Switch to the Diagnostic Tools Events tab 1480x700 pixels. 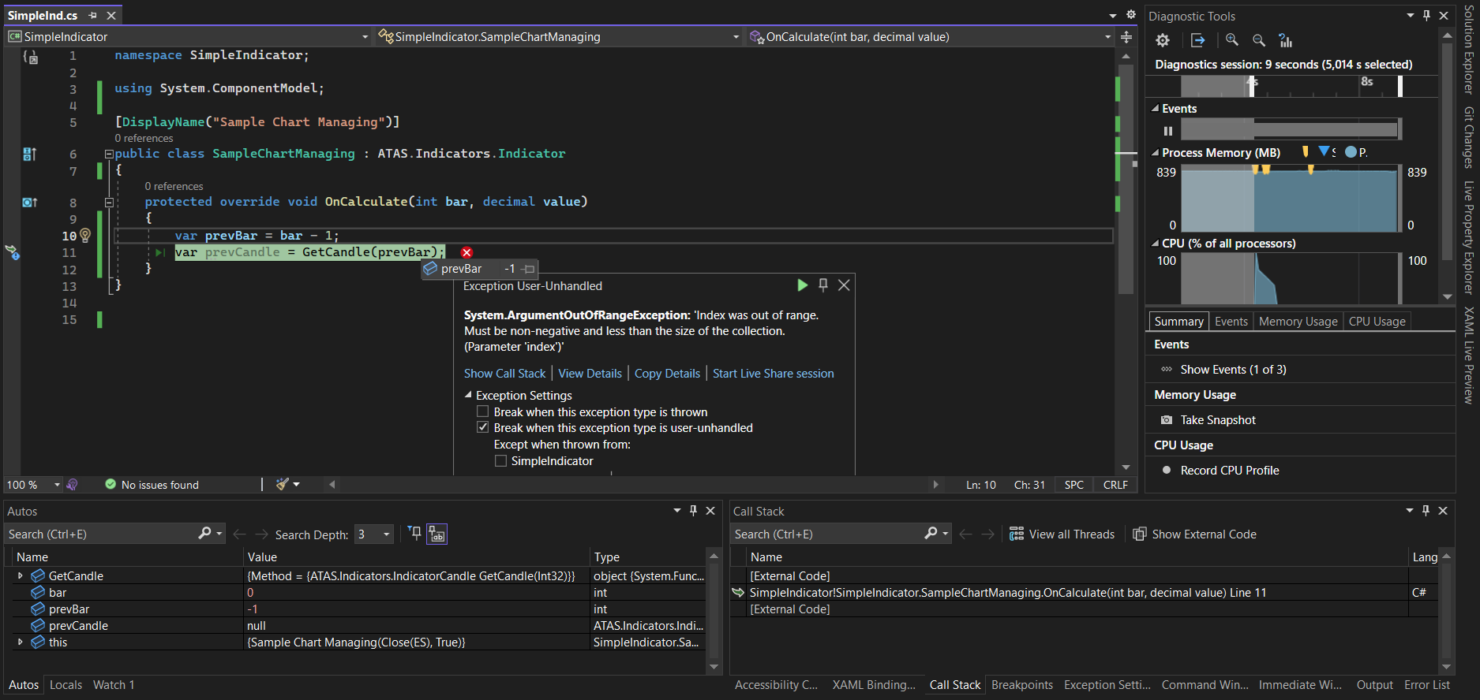1231,321
